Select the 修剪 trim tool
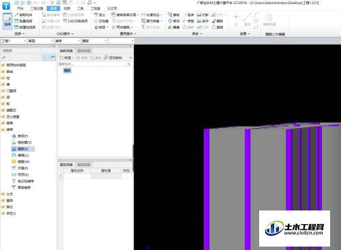 pyautogui.click(x=188, y=21)
